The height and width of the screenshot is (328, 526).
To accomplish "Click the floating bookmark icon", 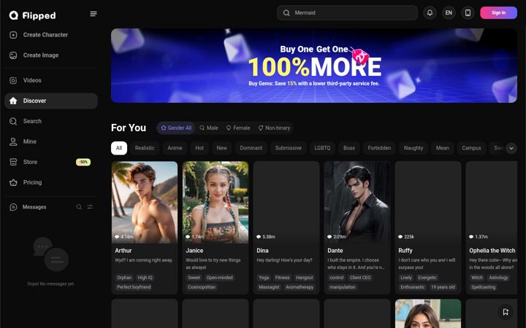I will (506, 312).
